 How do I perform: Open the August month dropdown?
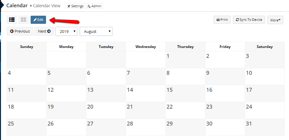(x=96, y=31)
